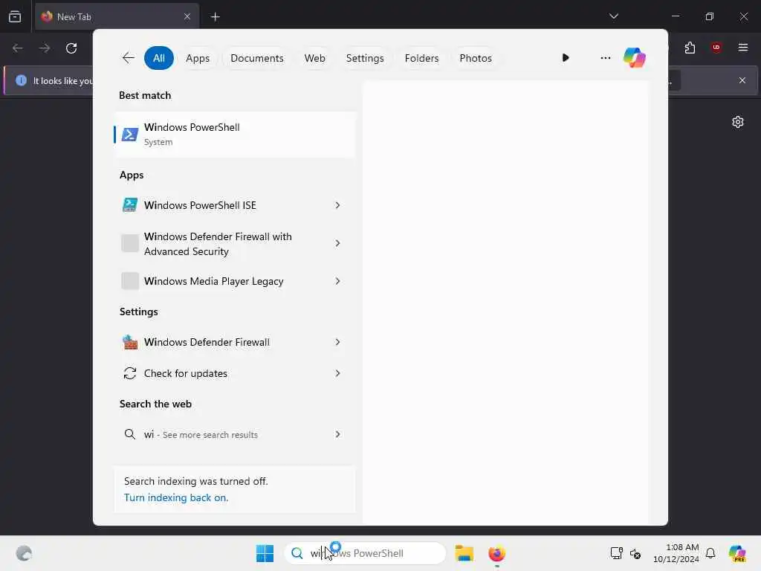Click the web search magnifier for 'wi'
Screen dimensions: 761x571
click(x=129, y=434)
